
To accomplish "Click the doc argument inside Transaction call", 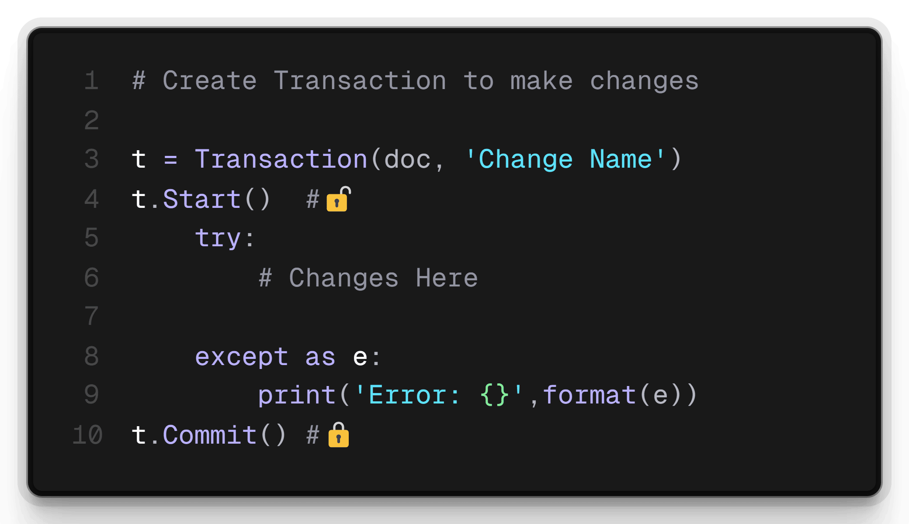I will click(407, 159).
